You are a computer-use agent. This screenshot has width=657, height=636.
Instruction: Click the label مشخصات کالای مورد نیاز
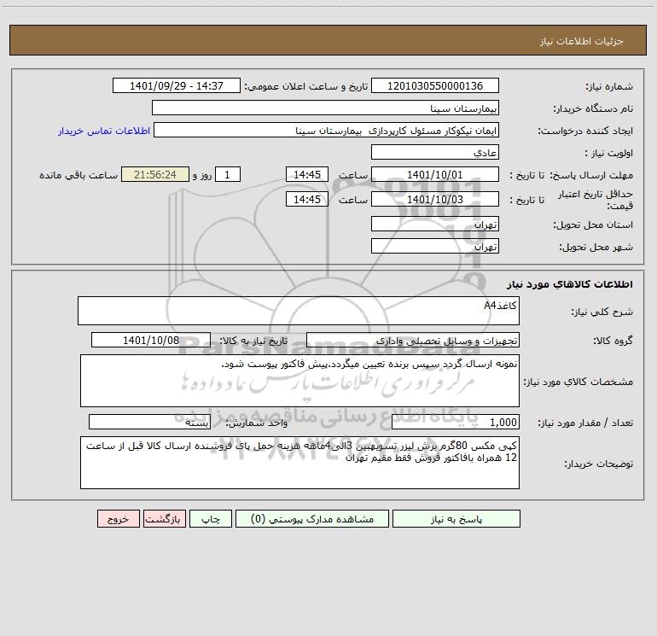(x=579, y=382)
